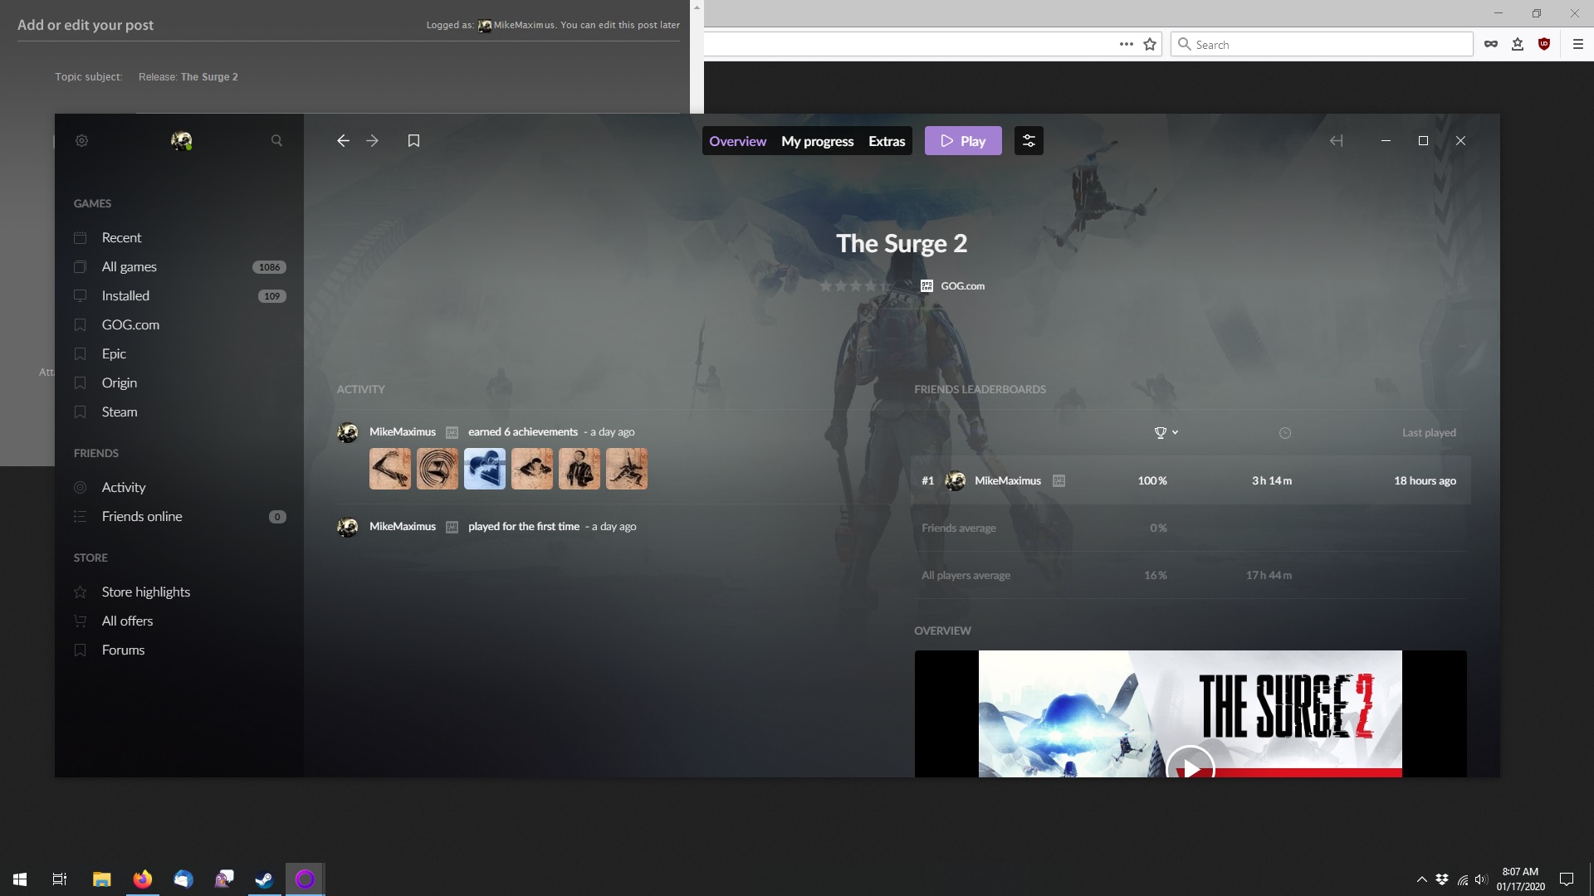Open MikeMaximus in first-time played entry

(x=403, y=527)
